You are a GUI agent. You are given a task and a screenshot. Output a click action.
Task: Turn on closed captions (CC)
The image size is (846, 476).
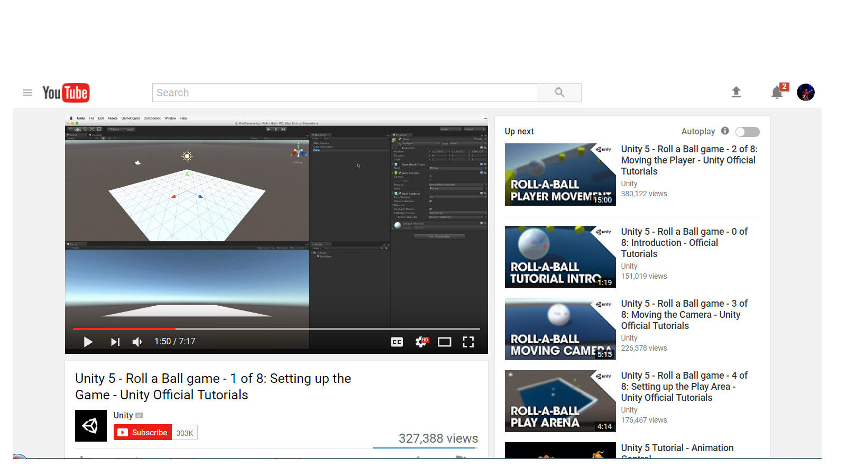point(397,342)
